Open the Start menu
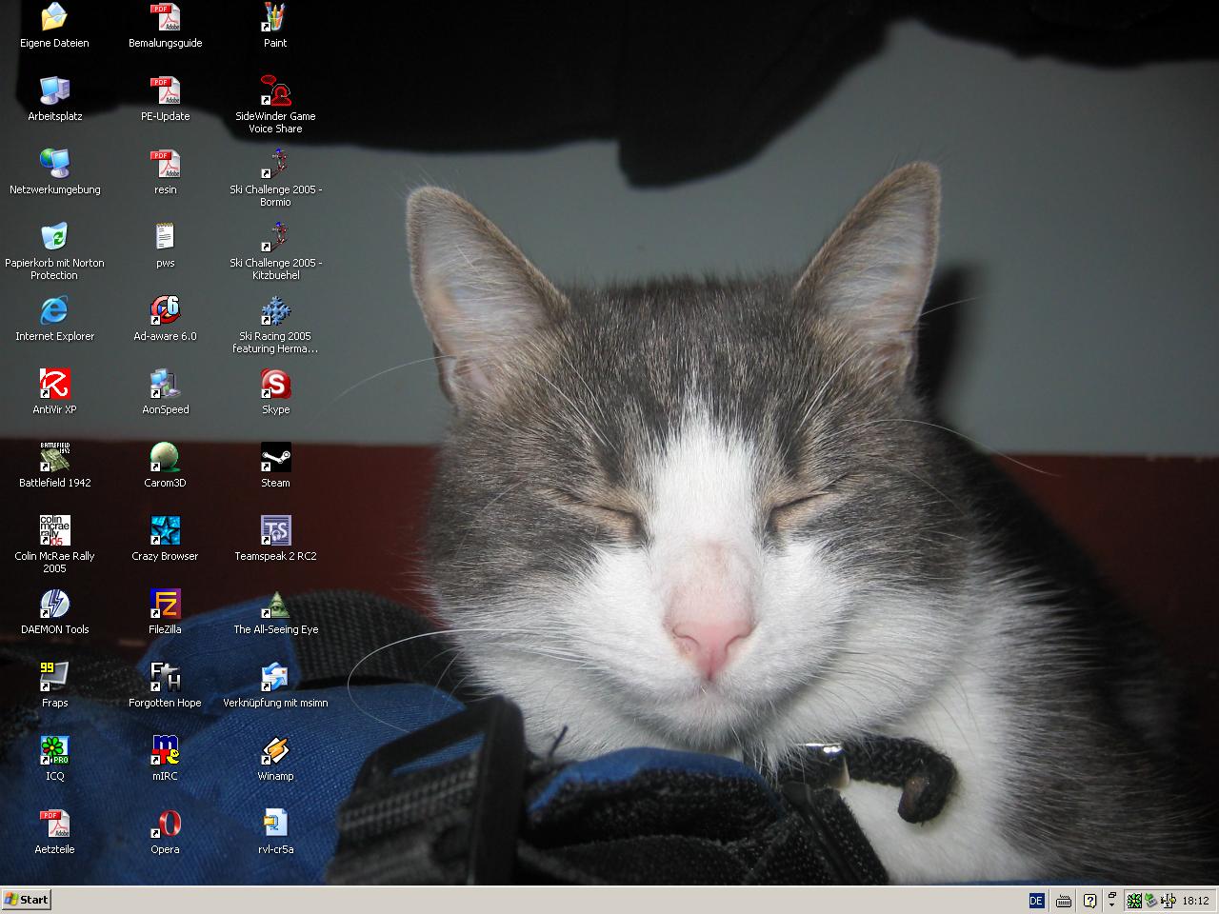1219x914 pixels. pos(26,900)
